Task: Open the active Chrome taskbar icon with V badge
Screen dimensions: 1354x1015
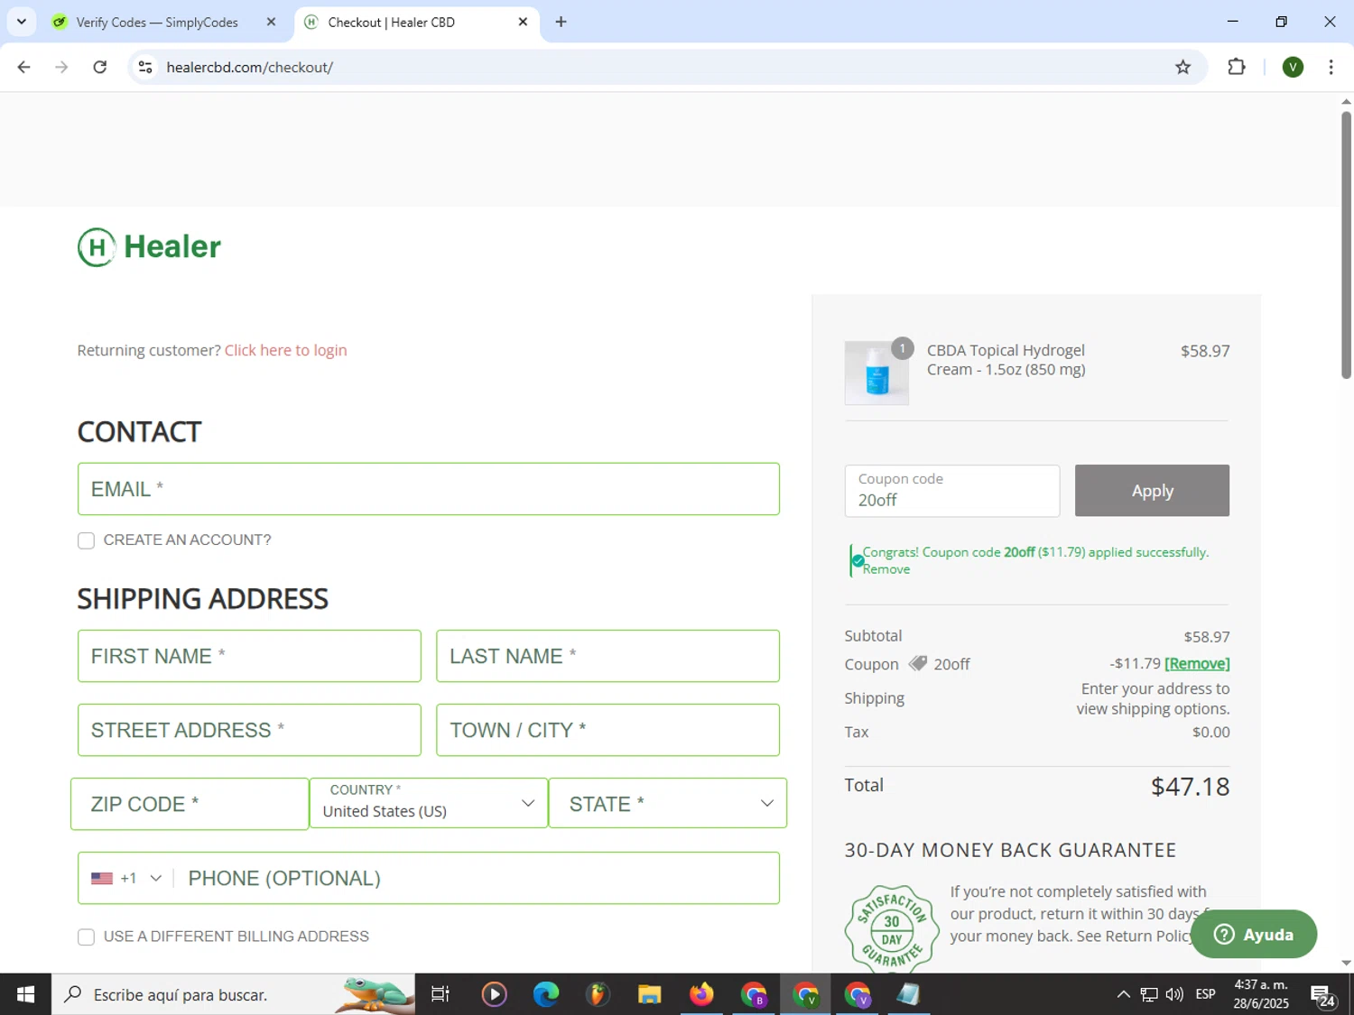Action: tap(805, 994)
